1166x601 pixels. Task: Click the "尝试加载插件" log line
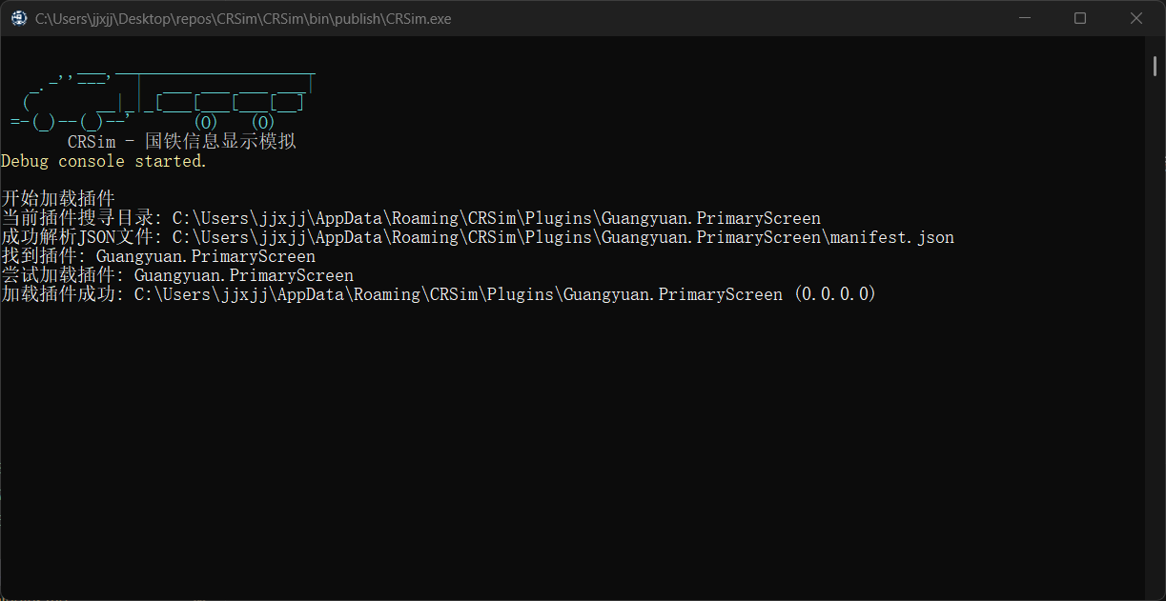[x=177, y=275]
